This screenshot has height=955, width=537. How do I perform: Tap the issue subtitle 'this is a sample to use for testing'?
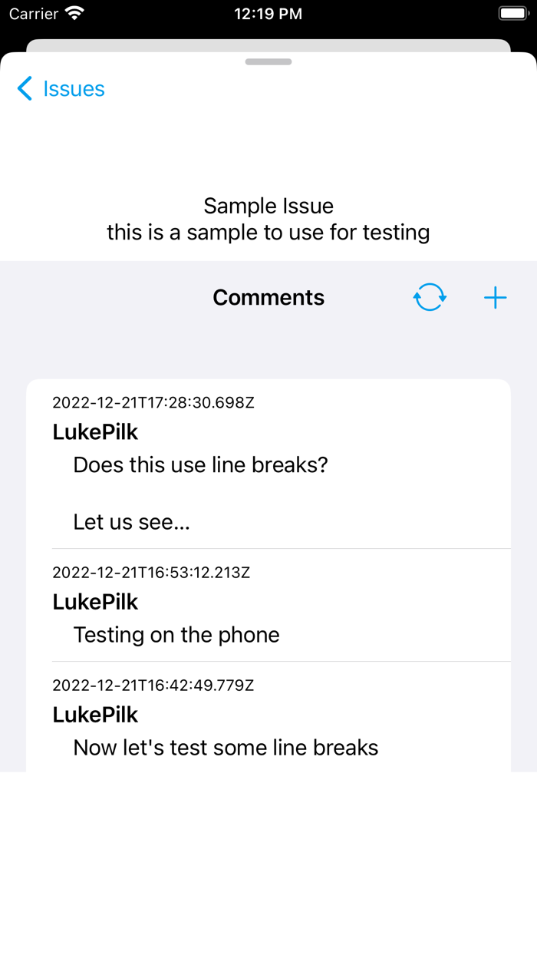[x=268, y=232]
